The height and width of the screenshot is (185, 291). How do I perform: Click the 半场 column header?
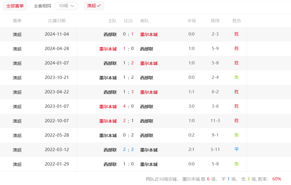pos(191,21)
